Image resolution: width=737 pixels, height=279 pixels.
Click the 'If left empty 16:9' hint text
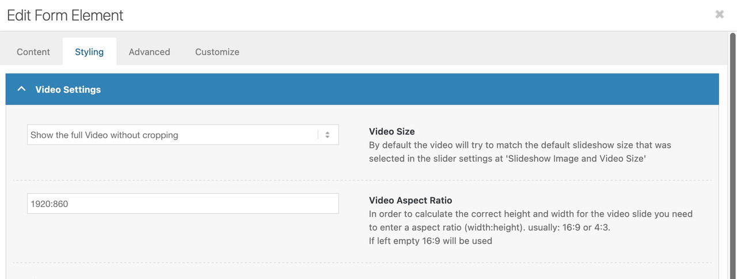[x=431, y=241]
